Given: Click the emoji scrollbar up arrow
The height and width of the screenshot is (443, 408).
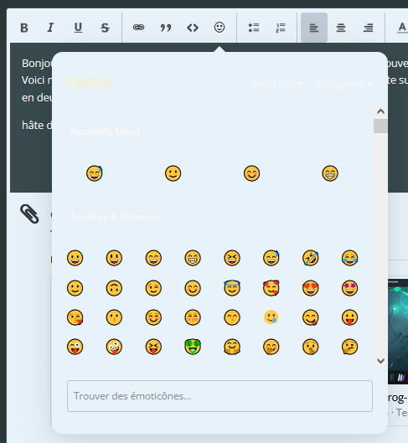Looking at the screenshot, I should (x=380, y=111).
